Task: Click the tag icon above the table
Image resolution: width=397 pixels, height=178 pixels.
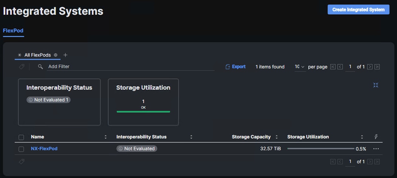Action: pyautogui.click(x=22, y=67)
